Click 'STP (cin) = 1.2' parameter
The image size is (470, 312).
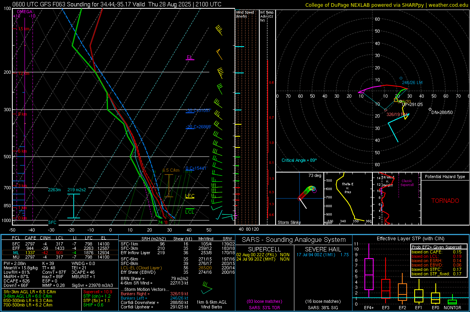[97, 296]
